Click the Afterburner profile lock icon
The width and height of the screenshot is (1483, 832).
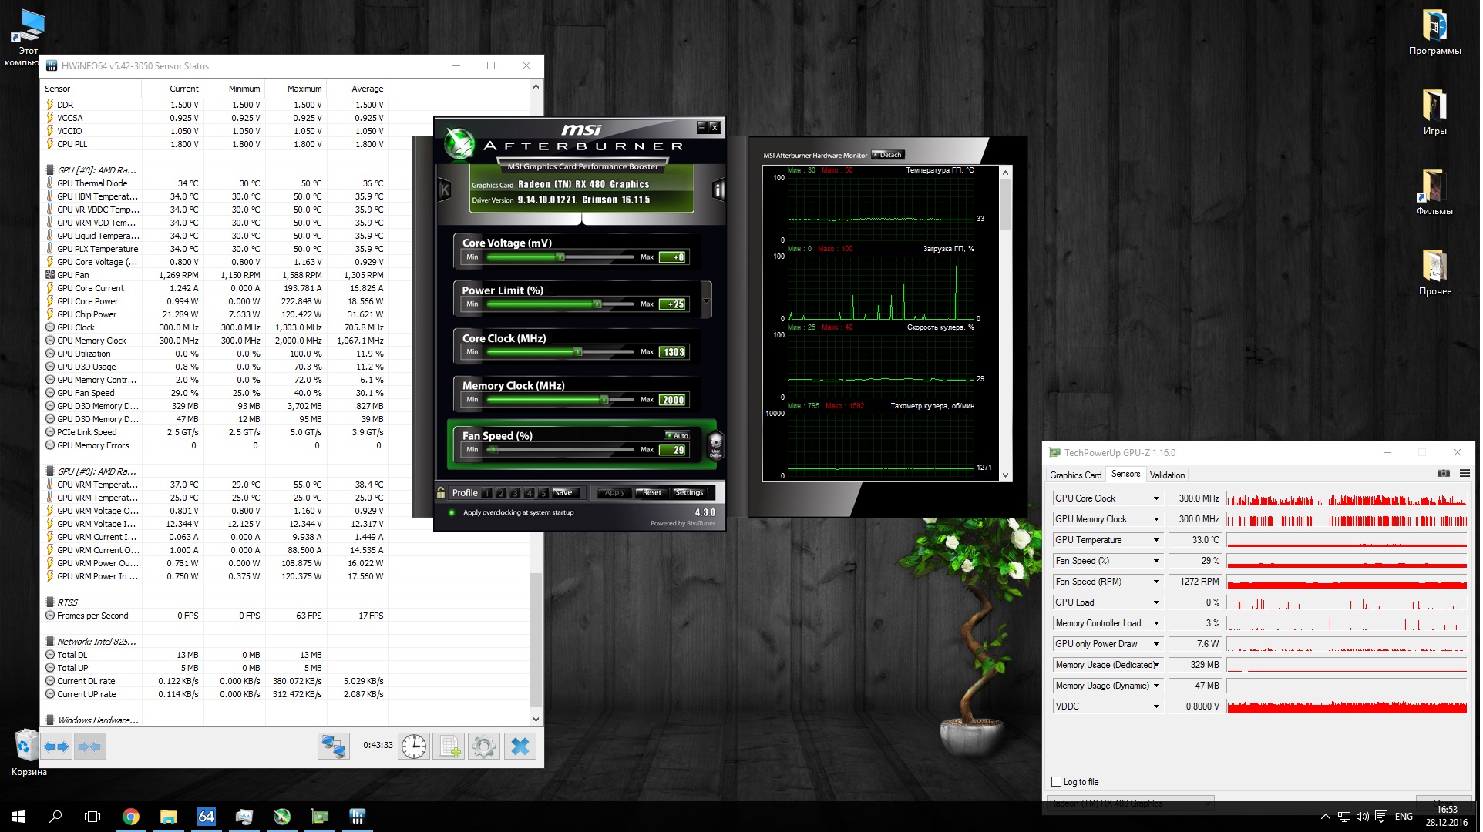pyautogui.click(x=441, y=492)
